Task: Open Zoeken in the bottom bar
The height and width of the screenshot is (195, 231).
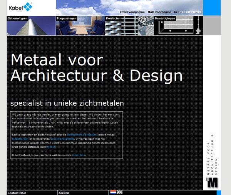Action: point(64,193)
